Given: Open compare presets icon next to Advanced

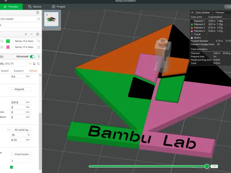Looking at the screenshot, I should 39,57.
